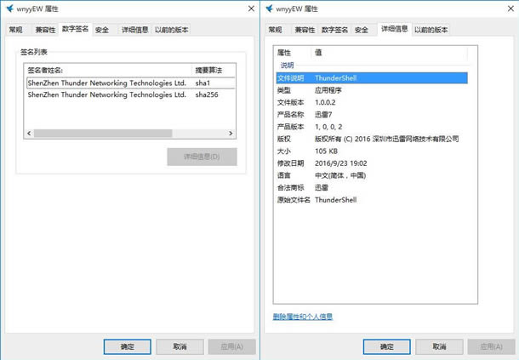Open the 常规 tab in the left dialog

point(16,30)
